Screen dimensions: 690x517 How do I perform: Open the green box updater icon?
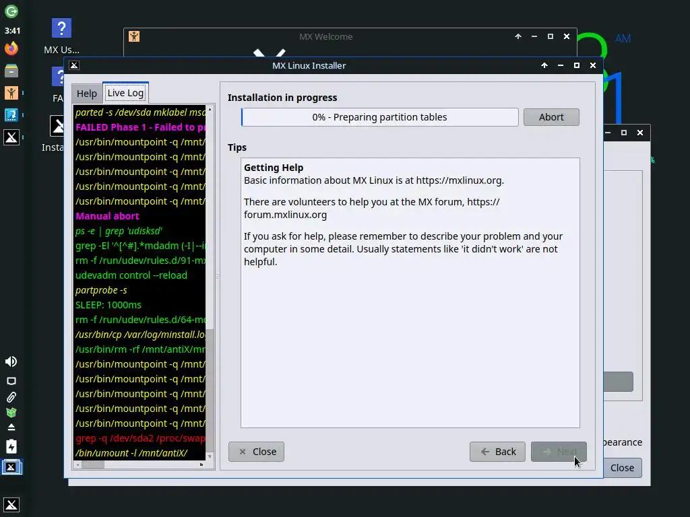pos(11,413)
